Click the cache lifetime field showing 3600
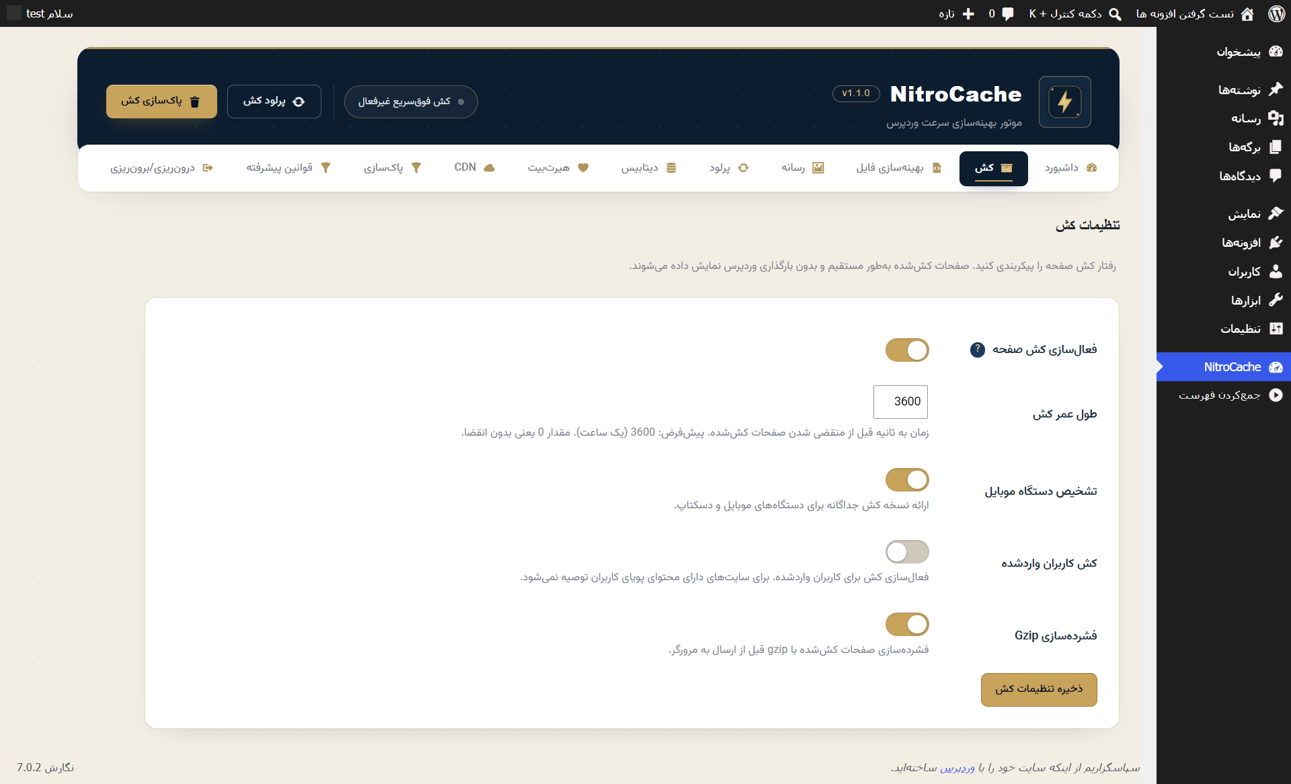Viewport: 1291px width, 784px height. [x=900, y=401]
